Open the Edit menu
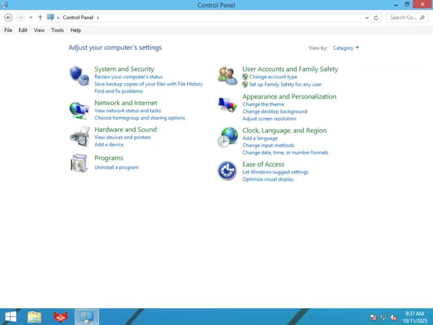This screenshot has width=433, height=325. click(x=23, y=30)
